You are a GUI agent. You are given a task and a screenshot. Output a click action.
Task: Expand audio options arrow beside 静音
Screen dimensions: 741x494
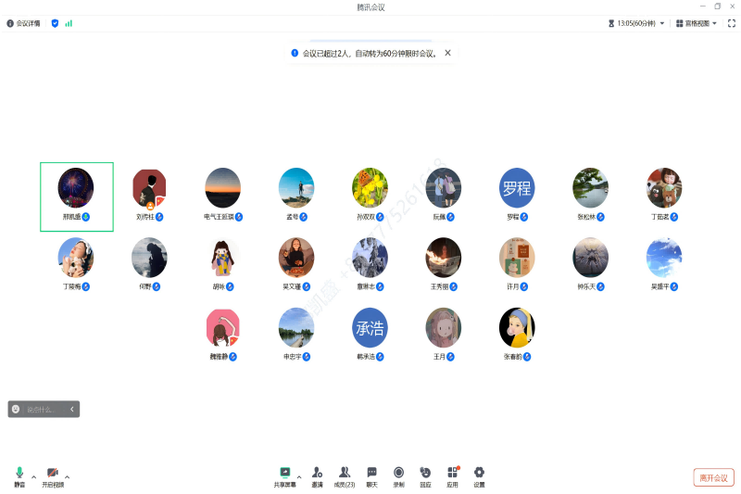pos(33,476)
